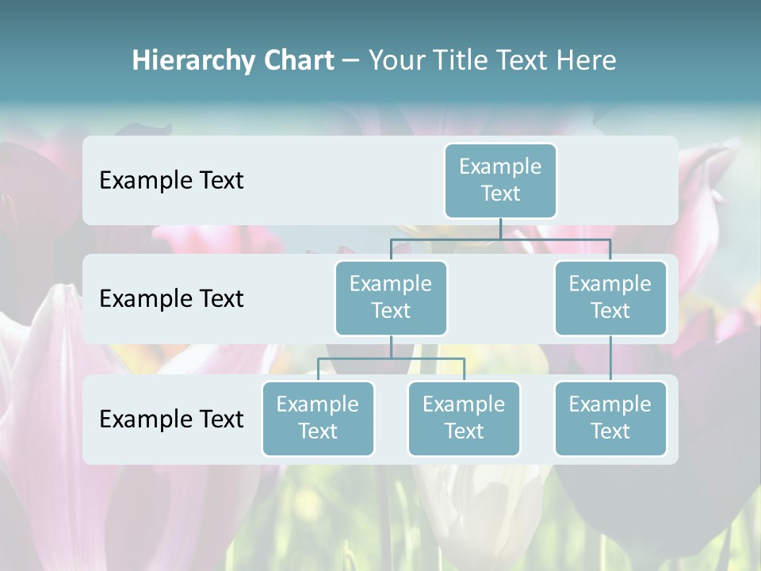Select the connector branching to the bottom-left nodes
The width and height of the screenshot is (761, 571).
tap(391, 358)
